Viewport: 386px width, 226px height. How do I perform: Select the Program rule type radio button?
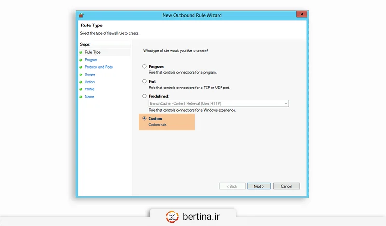[144, 67]
